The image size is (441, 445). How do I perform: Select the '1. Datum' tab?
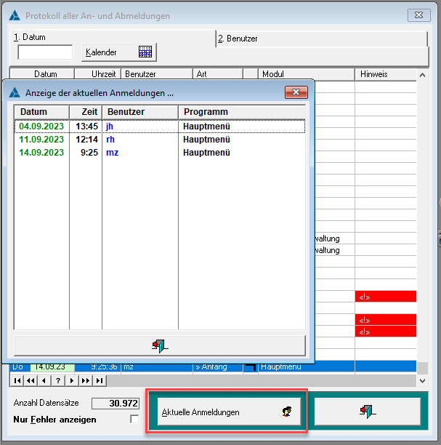[x=31, y=36]
